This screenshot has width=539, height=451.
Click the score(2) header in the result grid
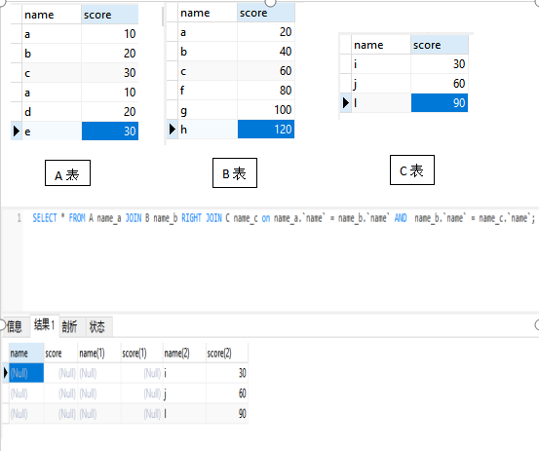coord(227,354)
